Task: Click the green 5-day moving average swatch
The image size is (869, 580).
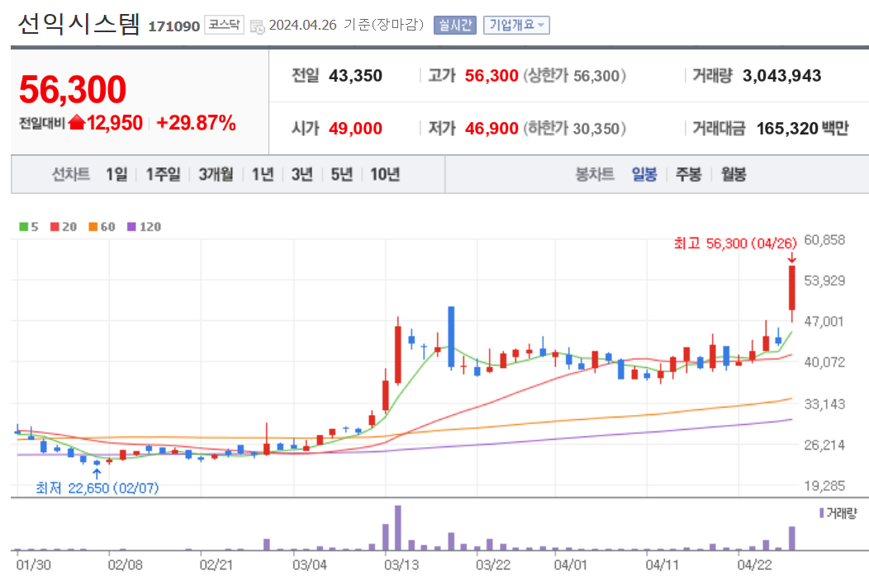Action: 23,226
